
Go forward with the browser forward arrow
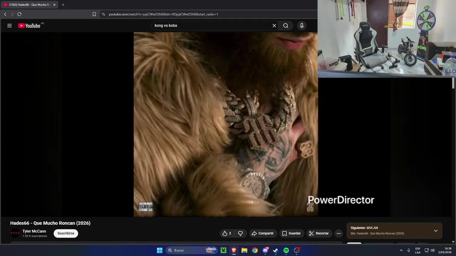coord(12,14)
